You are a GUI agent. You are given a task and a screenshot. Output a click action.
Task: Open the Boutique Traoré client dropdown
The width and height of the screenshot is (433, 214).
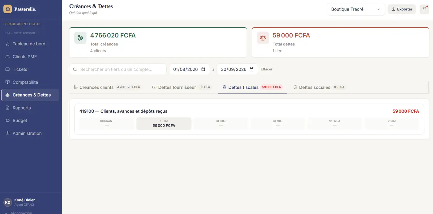[x=356, y=9]
